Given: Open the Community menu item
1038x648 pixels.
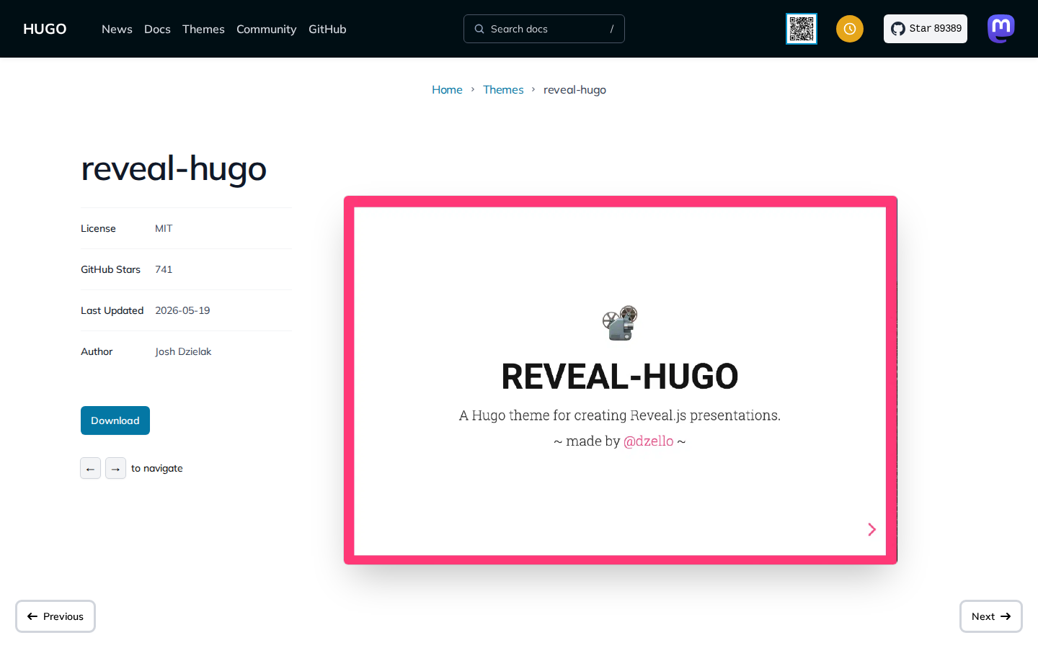Looking at the screenshot, I should click(266, 29).
